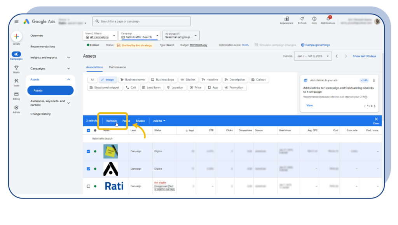Viewport: 398px width, 225px height.
Task: Check the Rati asset row checkbox
Action: (88, 186)
